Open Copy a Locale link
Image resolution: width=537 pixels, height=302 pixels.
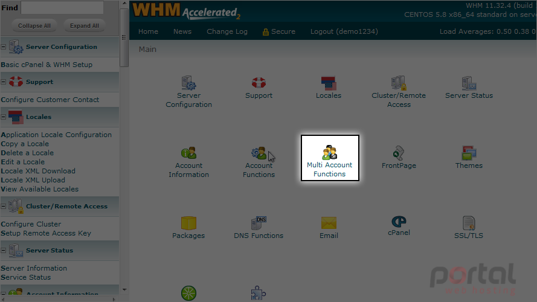(25, 144)
